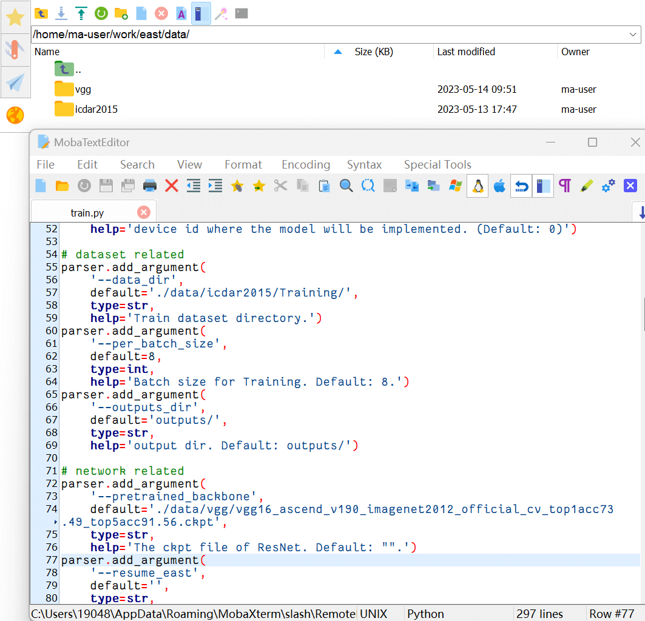Select the parent '..' folder row
The image size is (645, 621).
point(68,70)
